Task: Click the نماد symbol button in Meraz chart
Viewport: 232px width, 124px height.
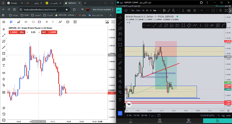Action: click(x=119, y=10)
